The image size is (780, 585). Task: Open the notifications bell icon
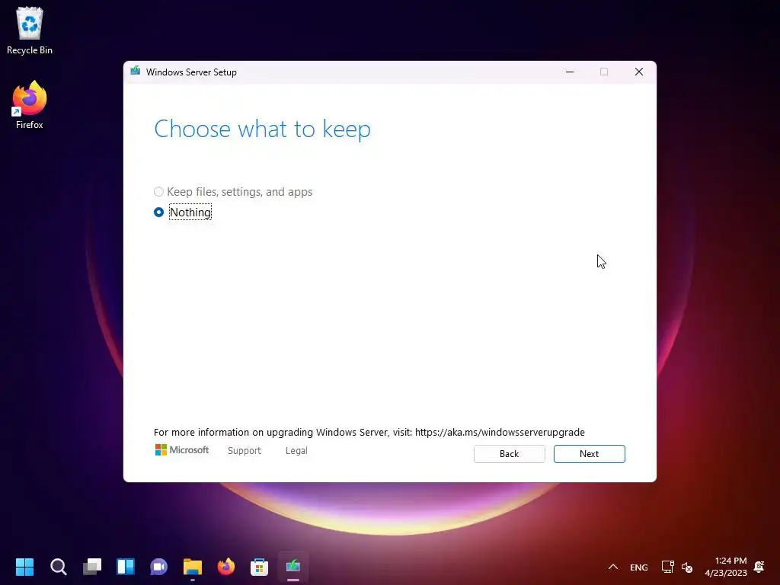point(759,567)
